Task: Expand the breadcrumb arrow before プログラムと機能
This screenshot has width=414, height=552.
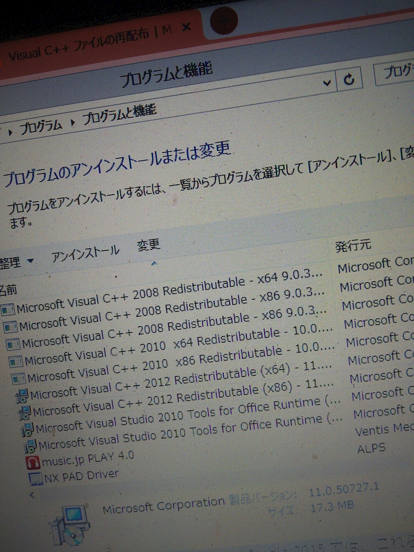Action: tap(73, 122)
